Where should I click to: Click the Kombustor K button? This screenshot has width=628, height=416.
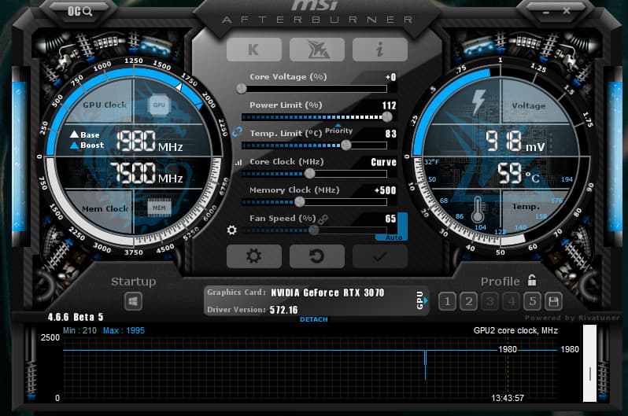click(x=254, y=50)
